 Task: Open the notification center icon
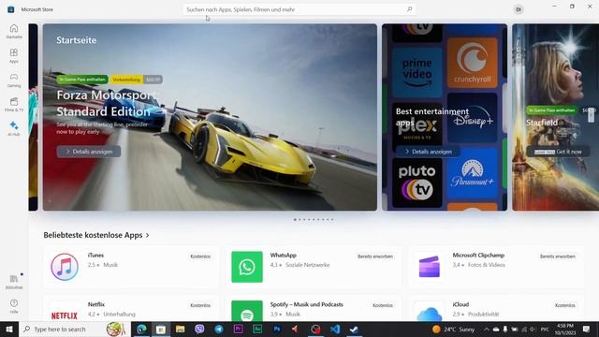587,329
